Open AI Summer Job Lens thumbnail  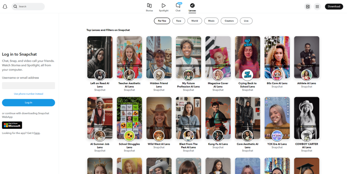point(100,118)
